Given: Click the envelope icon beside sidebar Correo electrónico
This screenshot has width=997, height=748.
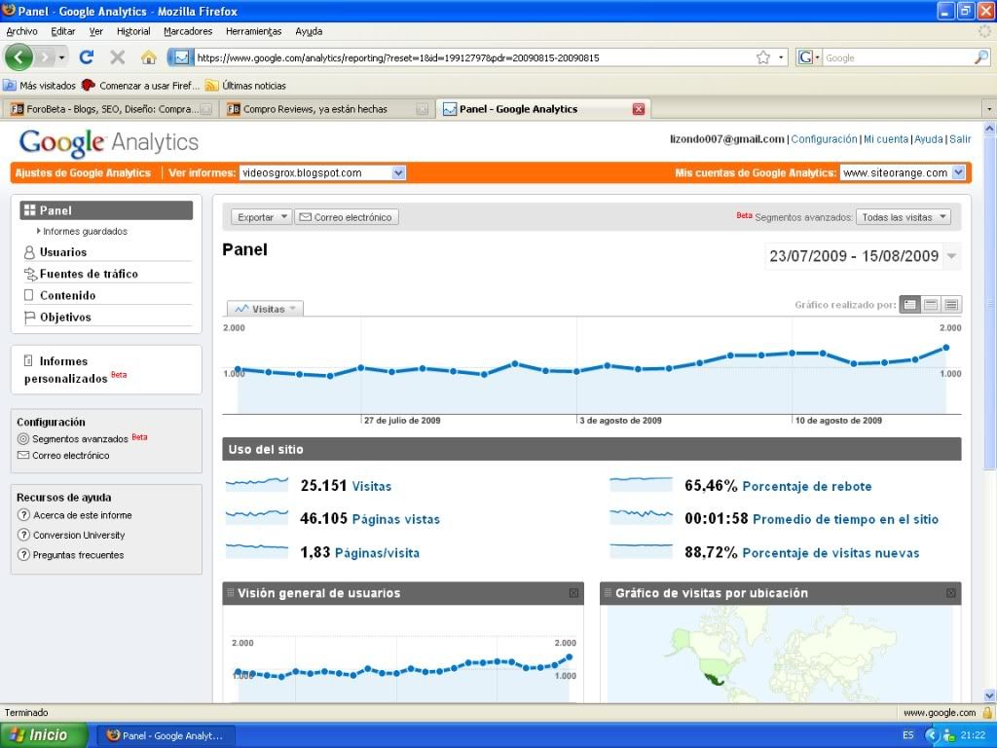Looking at the screenshot, I should coord(23,456).
